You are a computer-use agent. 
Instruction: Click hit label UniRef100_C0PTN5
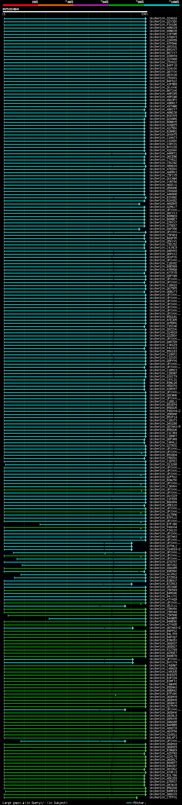163,34
